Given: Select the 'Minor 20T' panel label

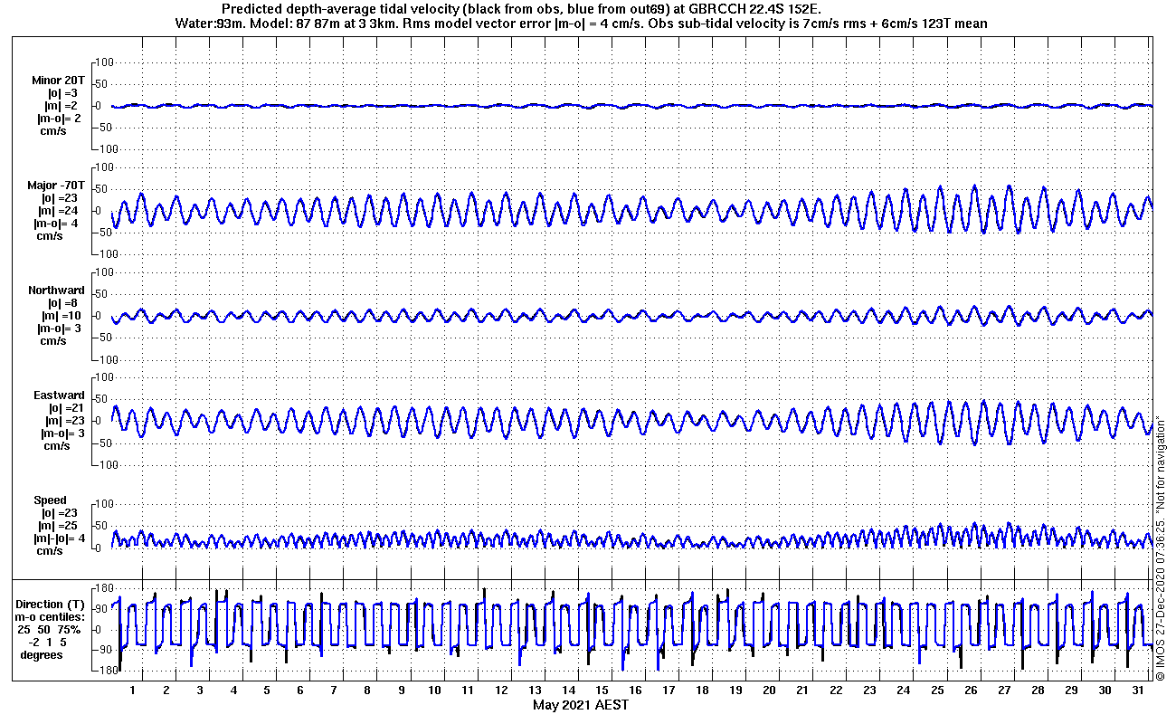Looking at the screenshot, I should pos(58,81).
